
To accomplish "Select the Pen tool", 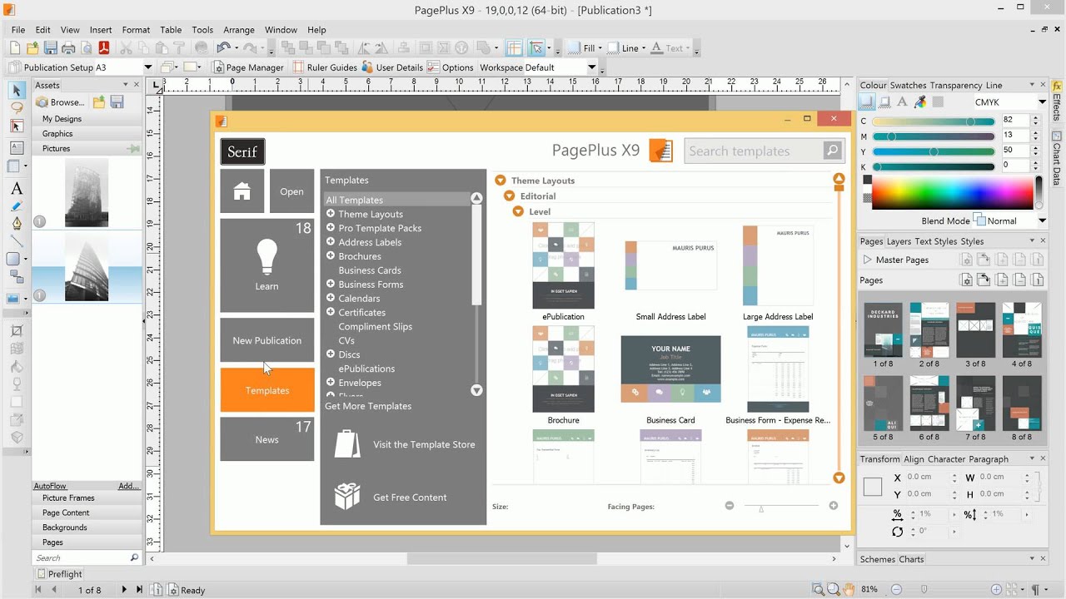I will click(x=17, y=223).
